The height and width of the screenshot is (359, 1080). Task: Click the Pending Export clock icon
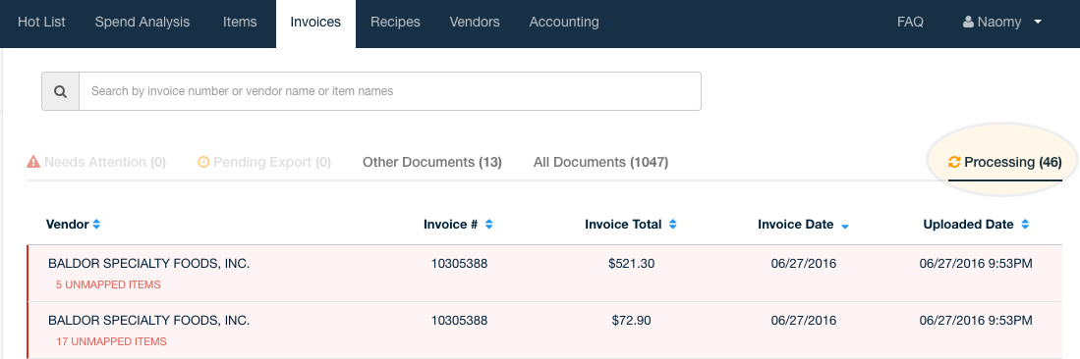coord(203,162)
